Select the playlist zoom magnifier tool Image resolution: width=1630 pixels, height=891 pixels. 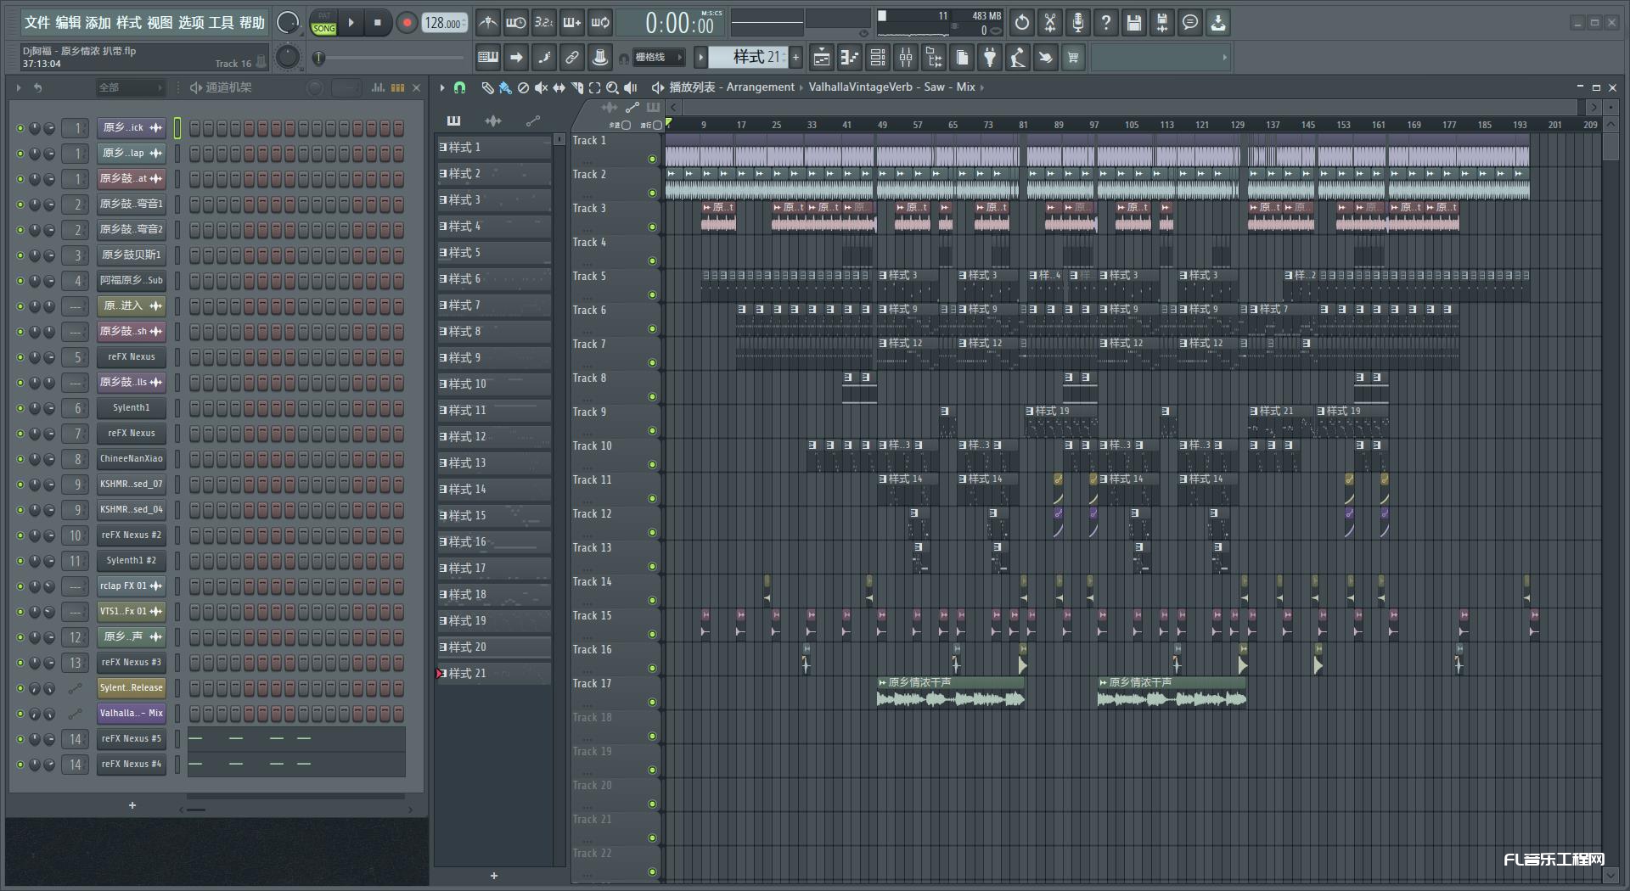tap(612, 87)
